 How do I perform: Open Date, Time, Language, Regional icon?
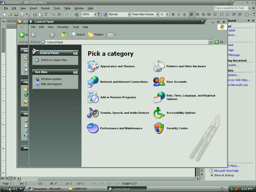point(159,97)
